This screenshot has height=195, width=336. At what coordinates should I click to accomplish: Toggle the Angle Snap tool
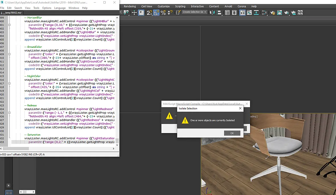coord(156,13)
